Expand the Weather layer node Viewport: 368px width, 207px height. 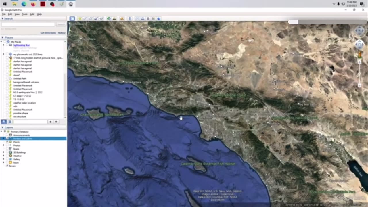pos(4,156)
